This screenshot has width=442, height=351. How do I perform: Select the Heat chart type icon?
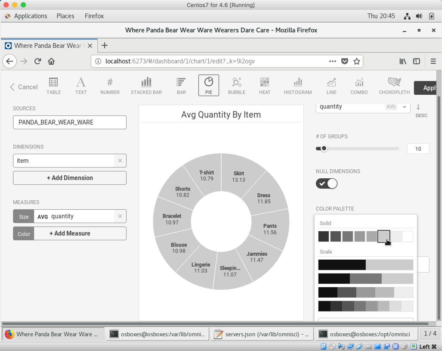click(265, 86)
